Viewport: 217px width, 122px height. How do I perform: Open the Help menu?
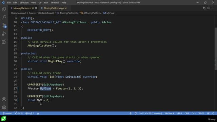[64, 3]
